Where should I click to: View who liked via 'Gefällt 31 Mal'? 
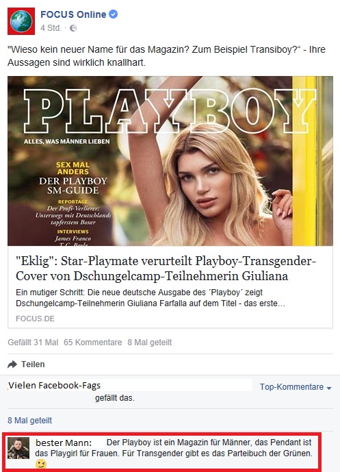pos(33,343)
